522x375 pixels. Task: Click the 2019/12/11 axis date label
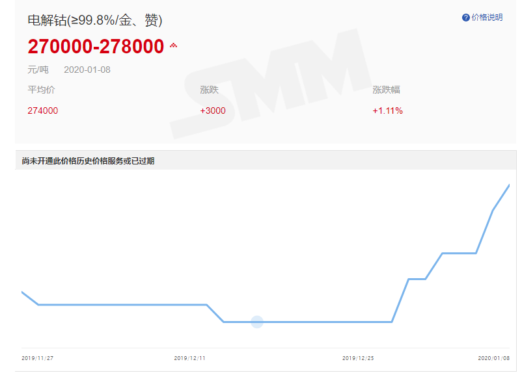click(189, 358)
